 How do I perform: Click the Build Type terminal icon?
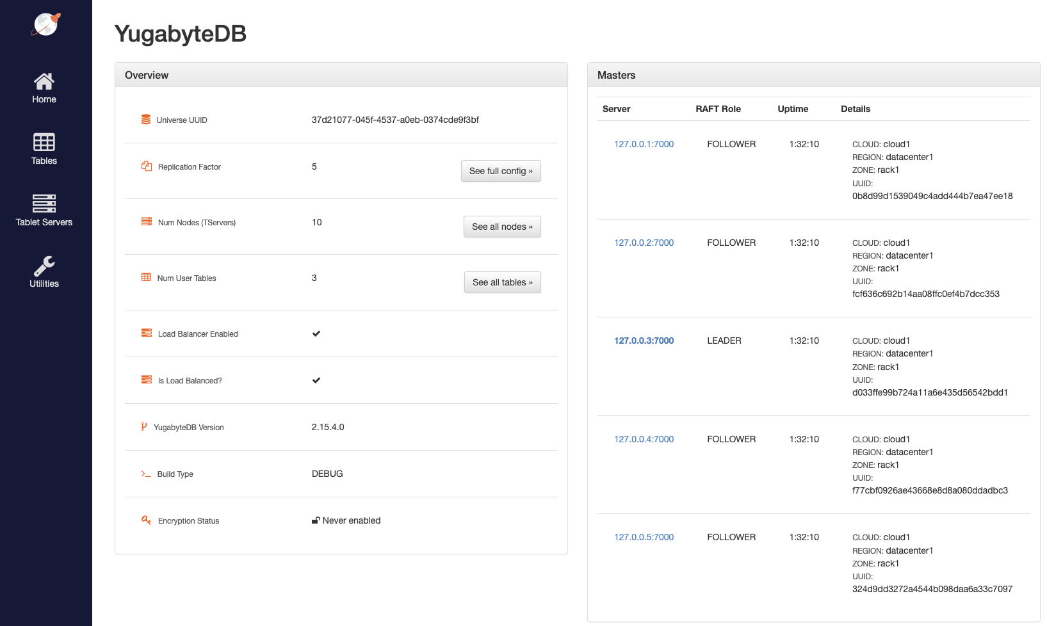pos(146,474)
